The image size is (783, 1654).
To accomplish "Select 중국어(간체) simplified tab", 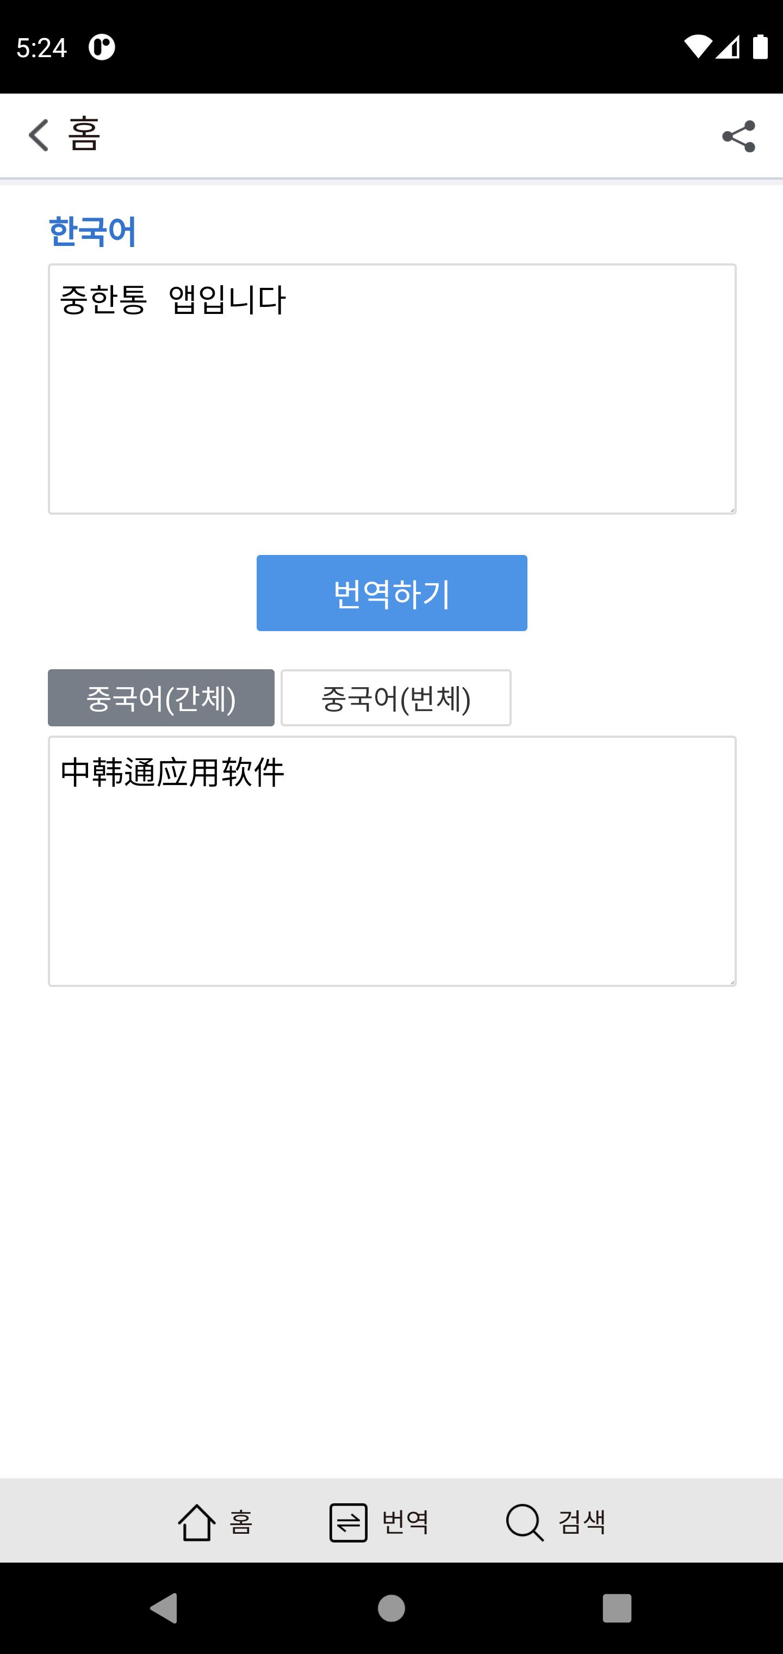I will coord(161,698).
